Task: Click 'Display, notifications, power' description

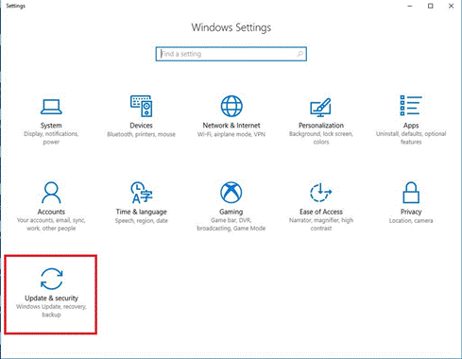Action: 51,138
